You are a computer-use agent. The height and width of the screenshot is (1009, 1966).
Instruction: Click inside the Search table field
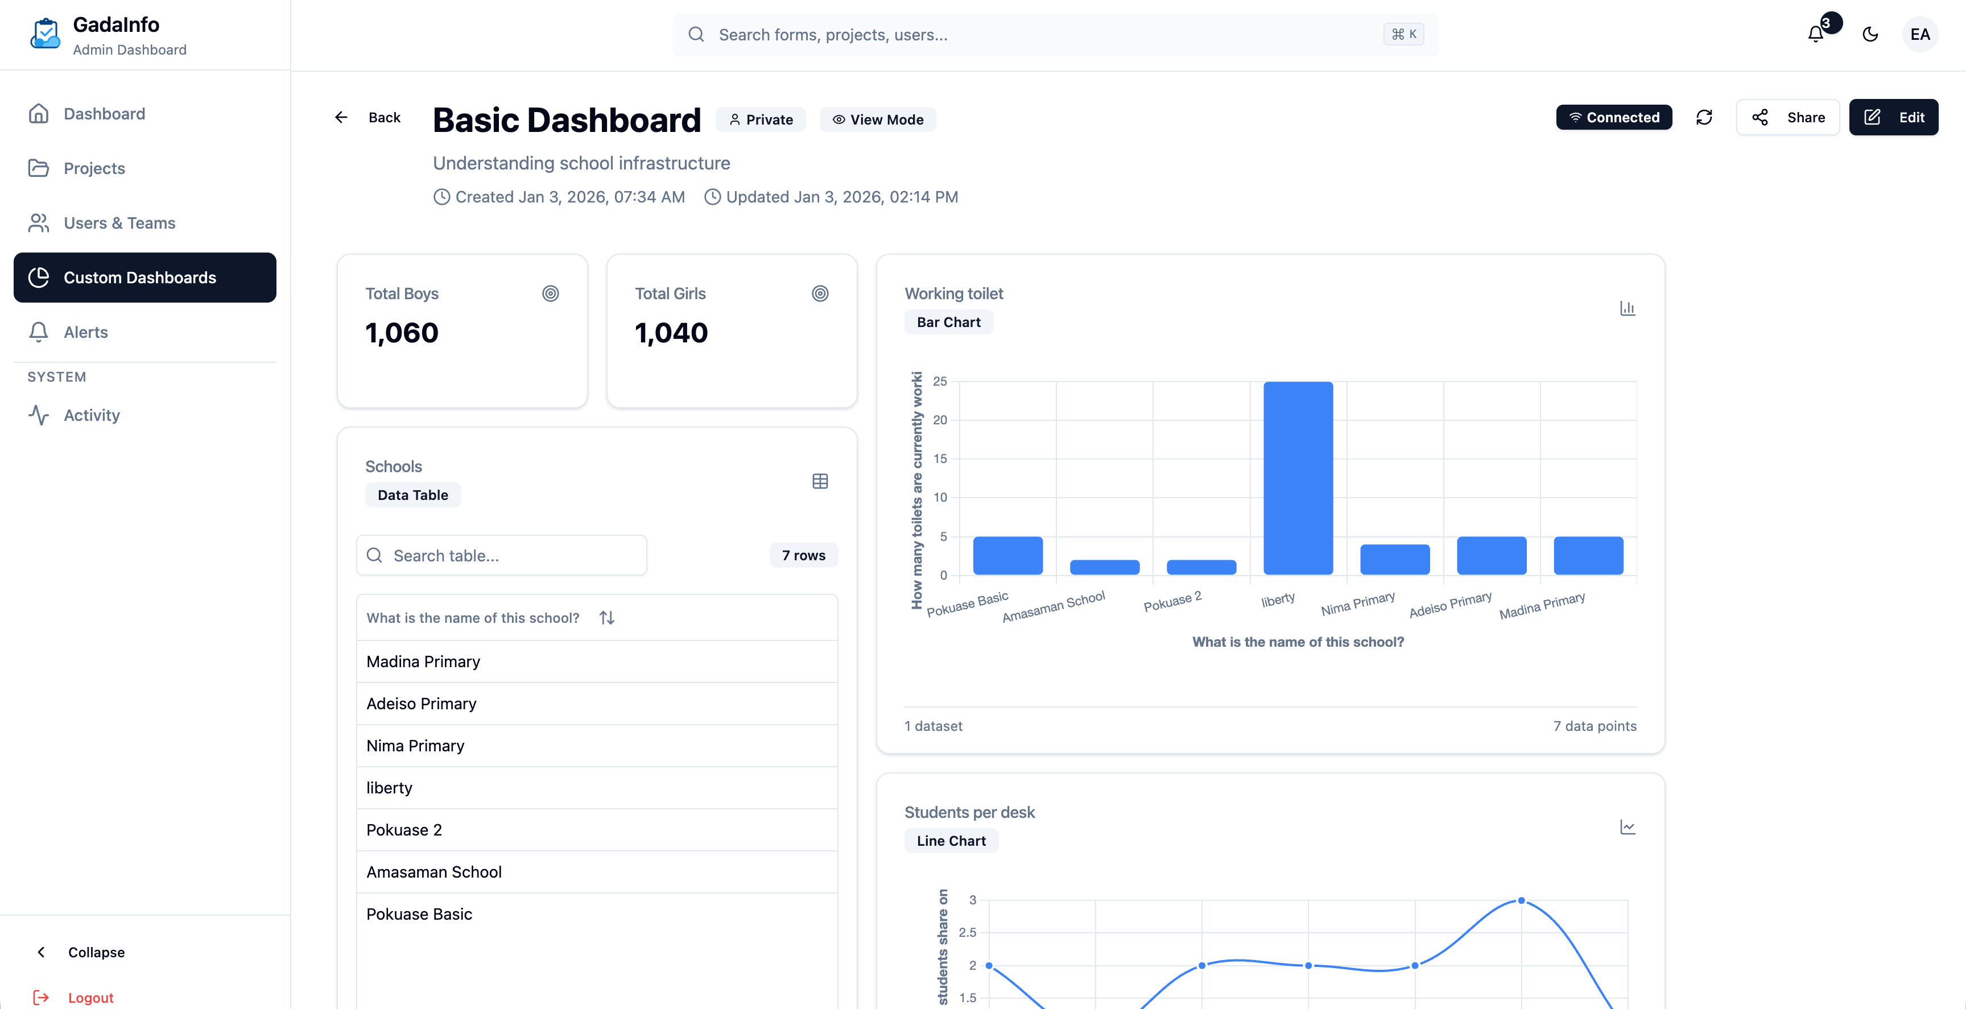501,555
